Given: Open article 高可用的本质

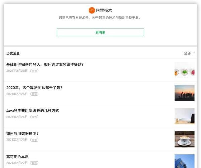Looking at the screenshot, I should pos(17,157).
